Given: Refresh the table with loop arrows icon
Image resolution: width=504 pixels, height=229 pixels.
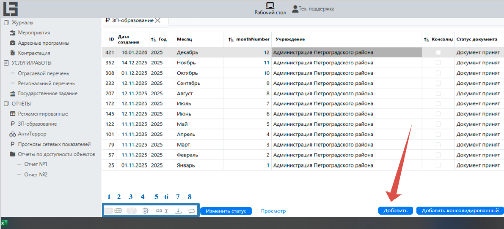Looking at the screenshot, I should (192, 211).
